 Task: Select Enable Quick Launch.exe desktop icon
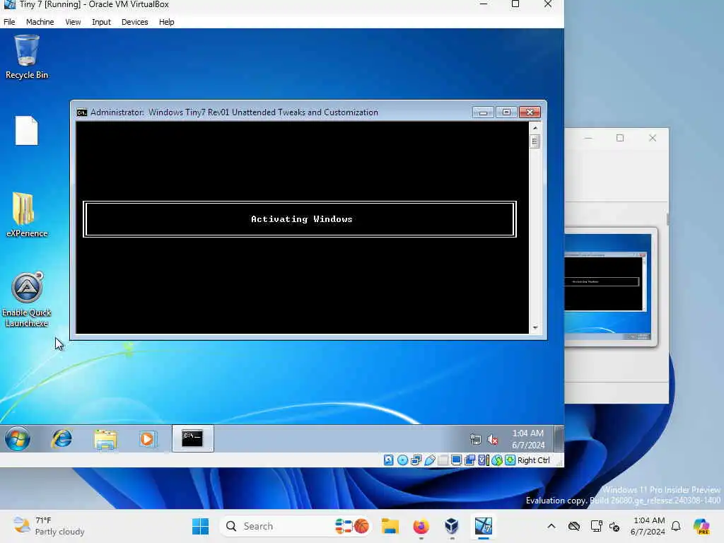tap(26, 300)
